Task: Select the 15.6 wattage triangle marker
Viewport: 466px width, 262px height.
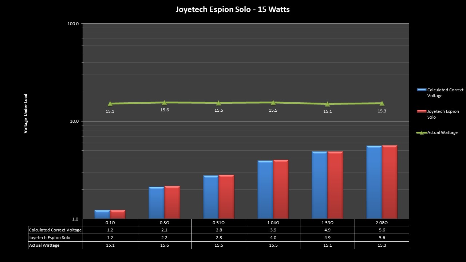Action: click(x=164, y=103)
